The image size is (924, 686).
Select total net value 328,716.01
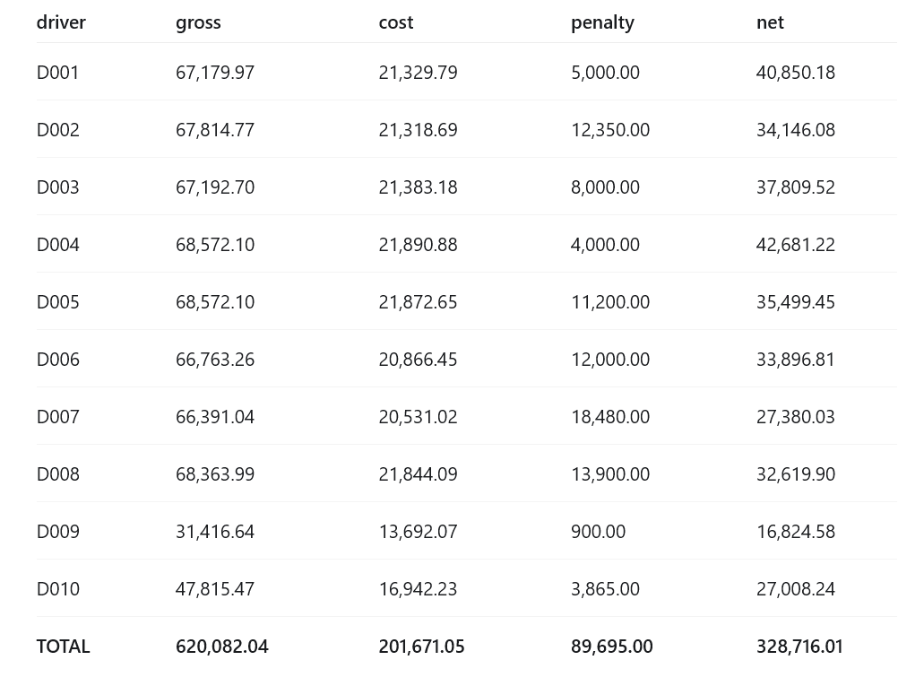click(799, 647)
